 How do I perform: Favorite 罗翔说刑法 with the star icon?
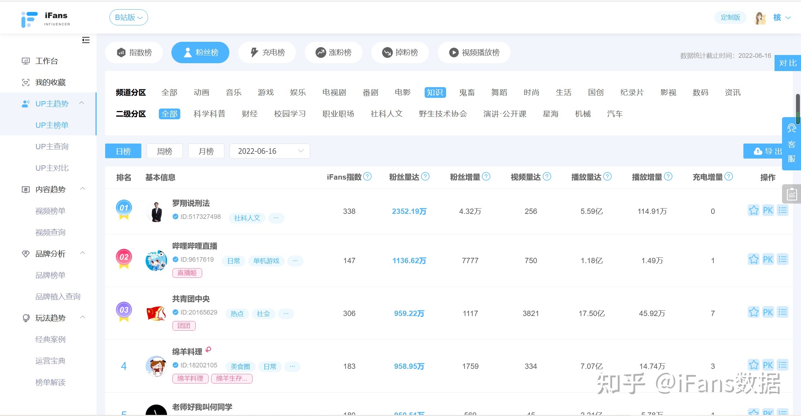[x=753, y=210]
